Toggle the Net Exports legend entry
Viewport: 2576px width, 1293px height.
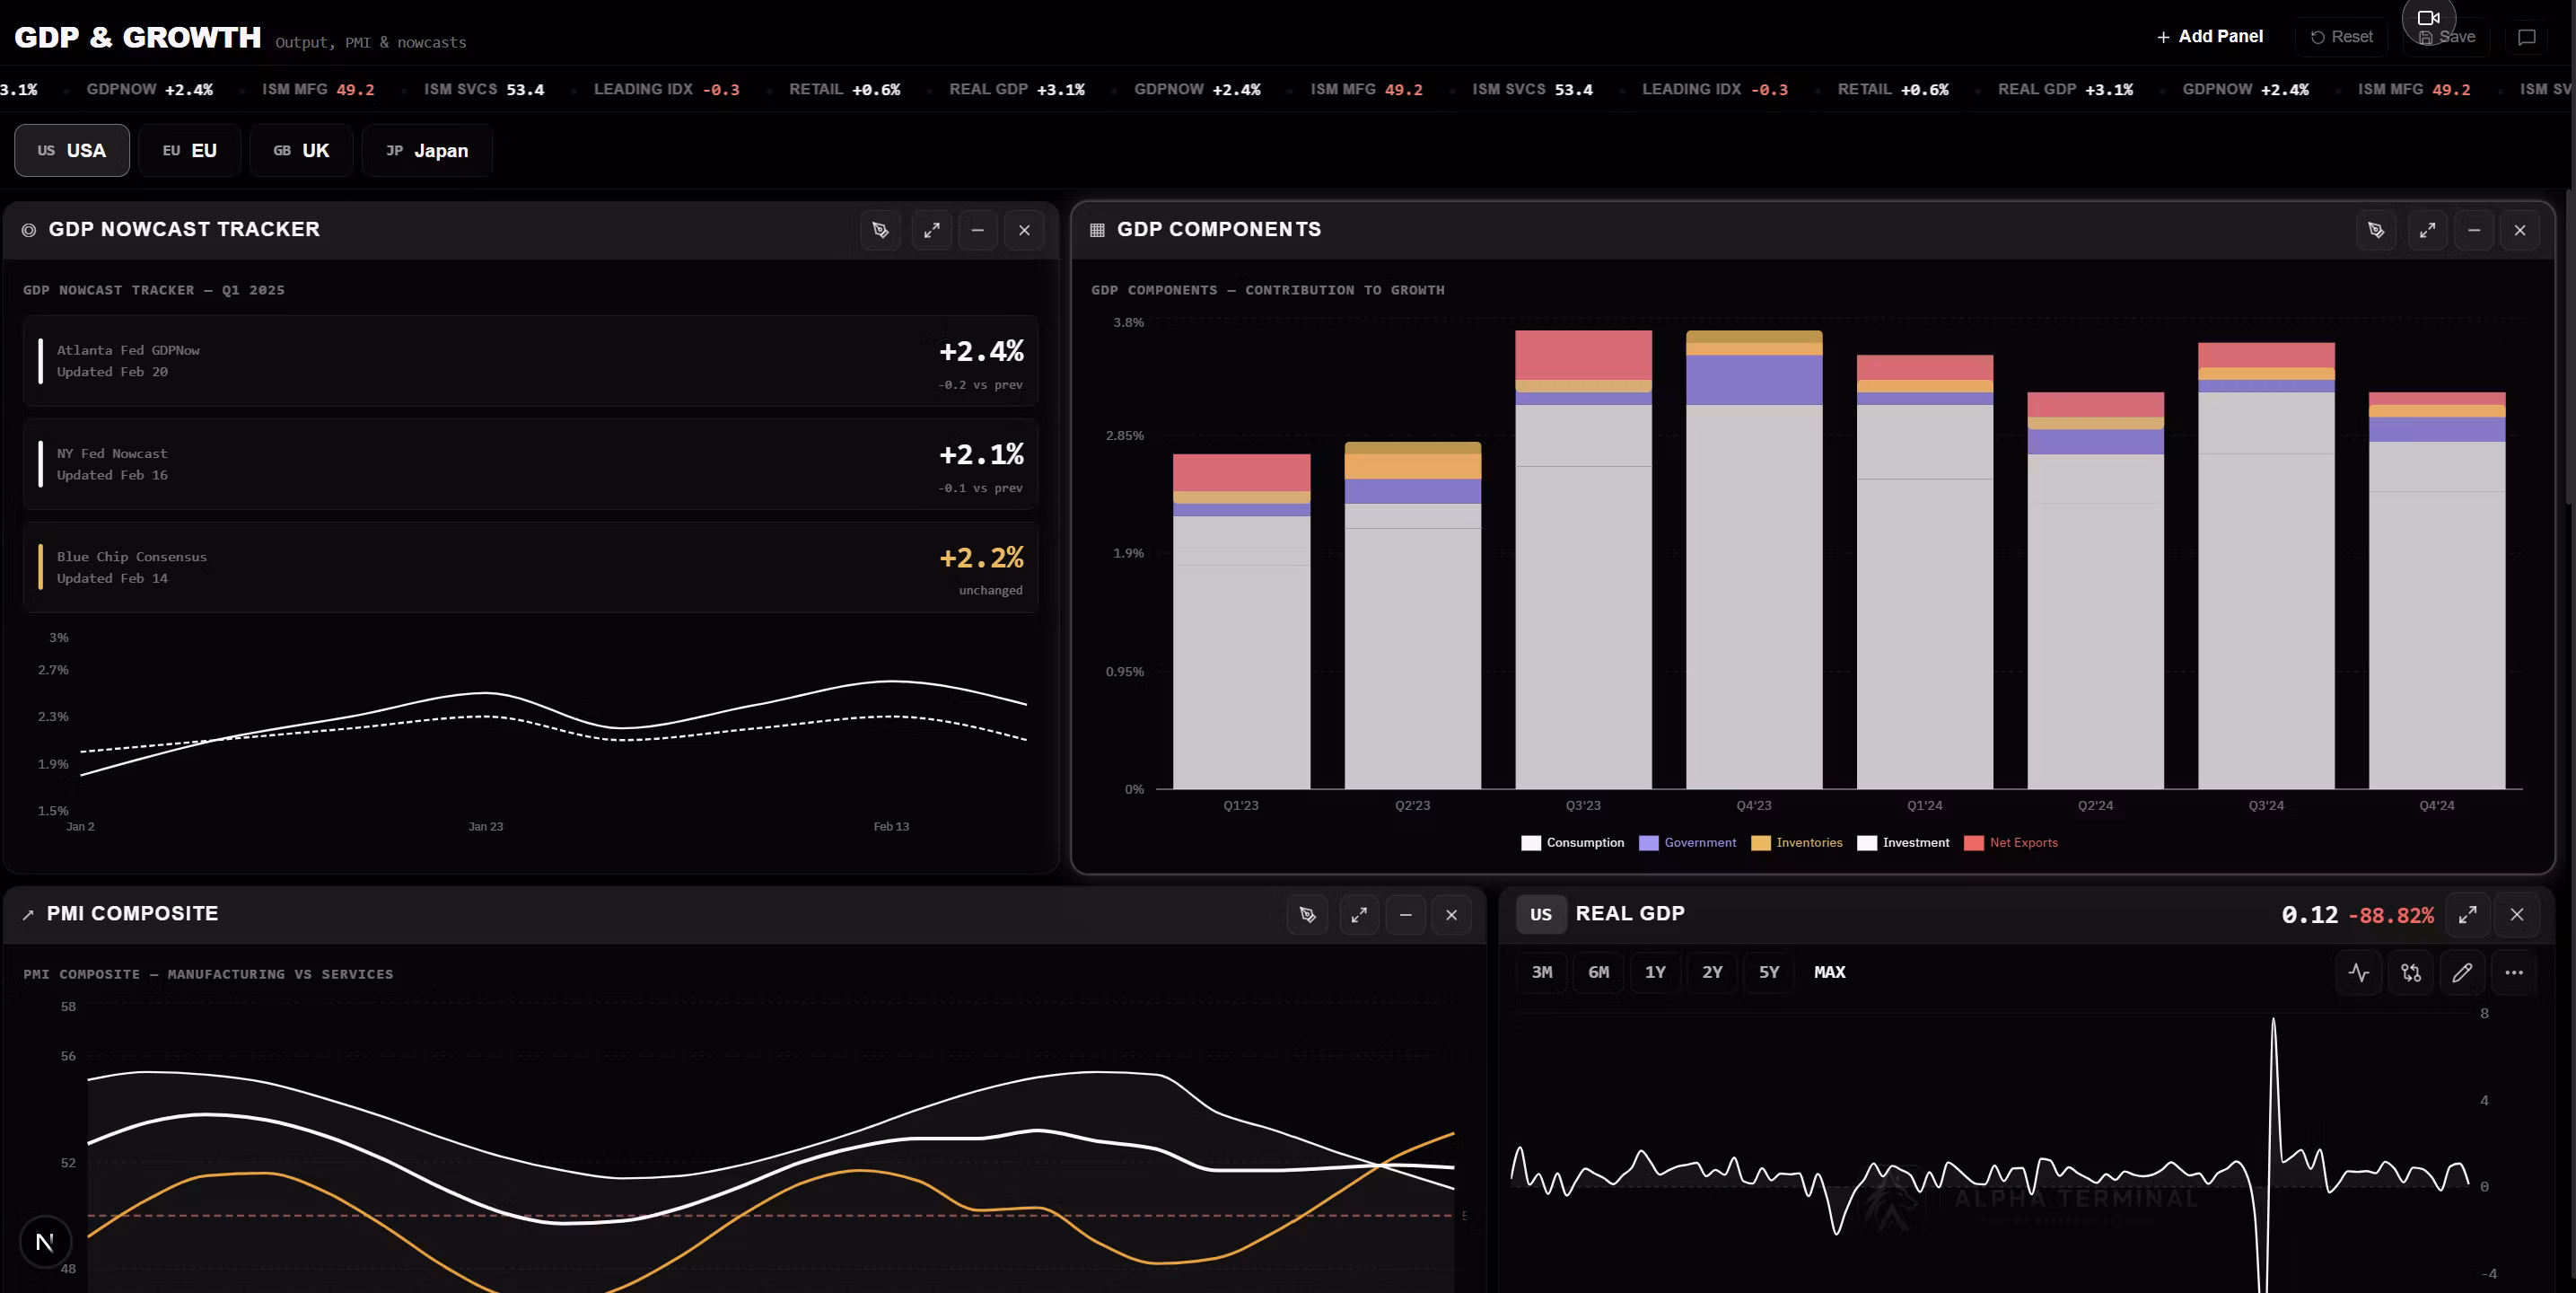tap(2011, 842)
